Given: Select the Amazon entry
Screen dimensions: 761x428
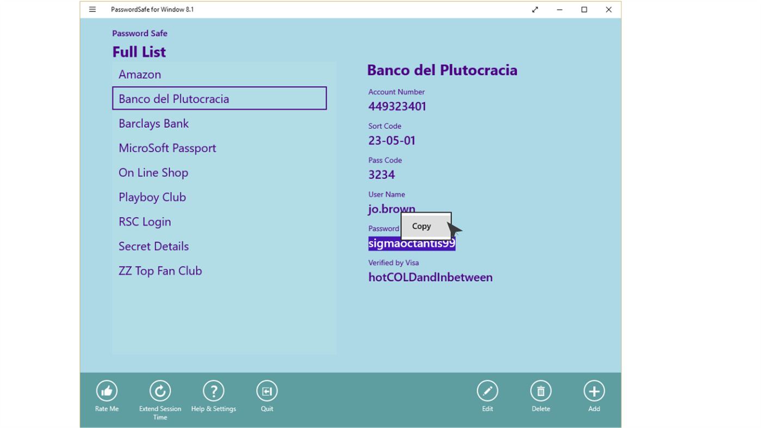Looking at the screenshot, I should pos(140,75).
